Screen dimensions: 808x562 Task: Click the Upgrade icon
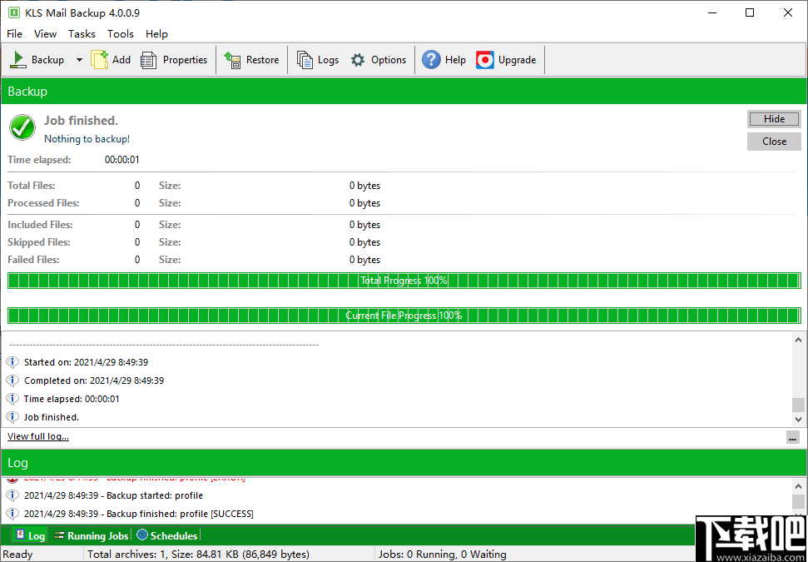click(484, 59)
